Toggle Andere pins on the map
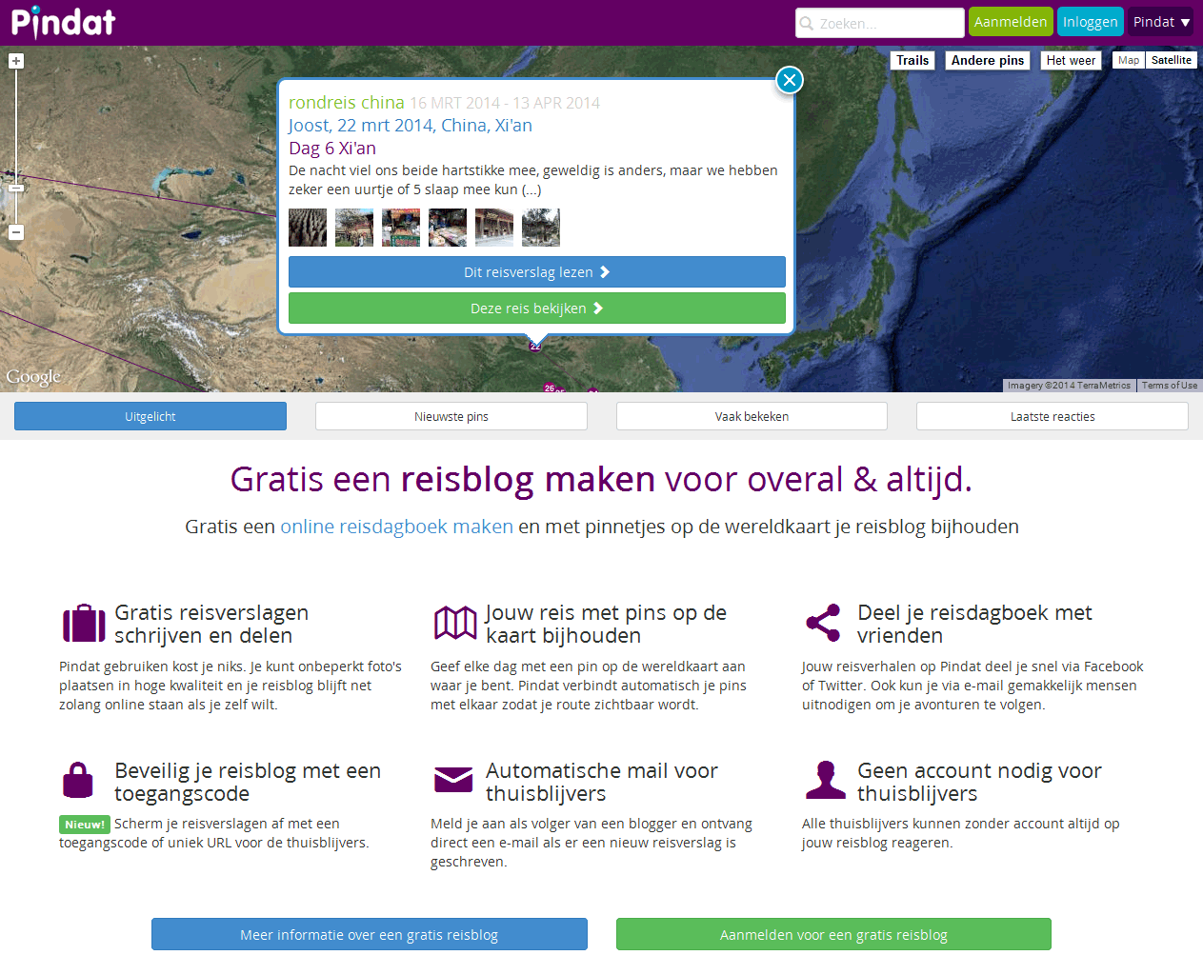1203x975 pixels. click(x=988, y=60)
